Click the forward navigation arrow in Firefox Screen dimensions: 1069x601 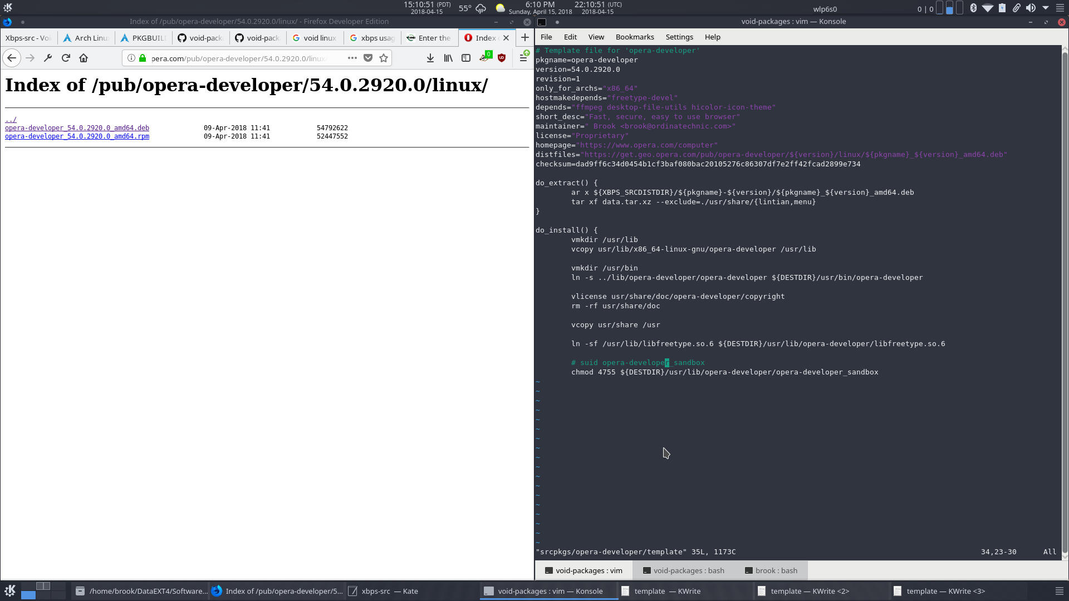tap(30, 58)
